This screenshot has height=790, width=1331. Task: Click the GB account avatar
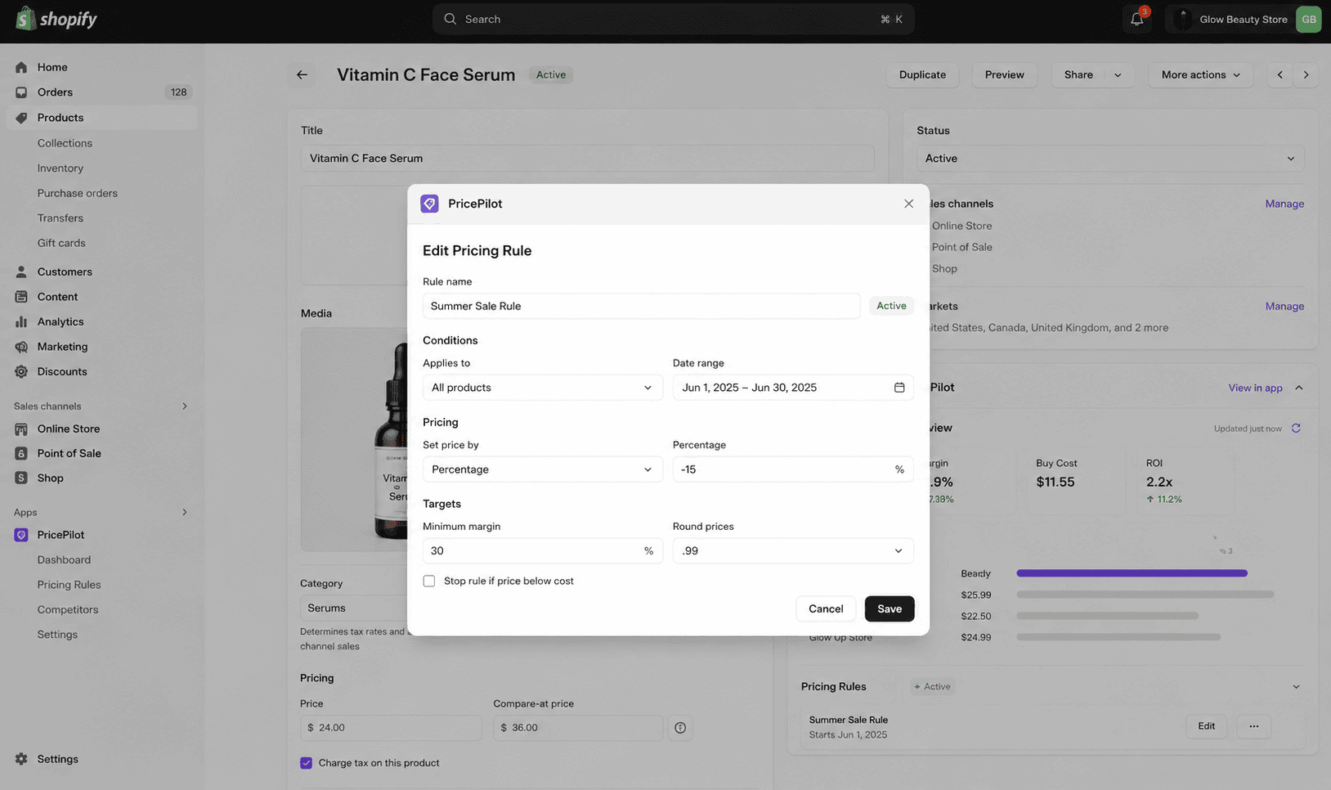click(x=1308, y=19)
